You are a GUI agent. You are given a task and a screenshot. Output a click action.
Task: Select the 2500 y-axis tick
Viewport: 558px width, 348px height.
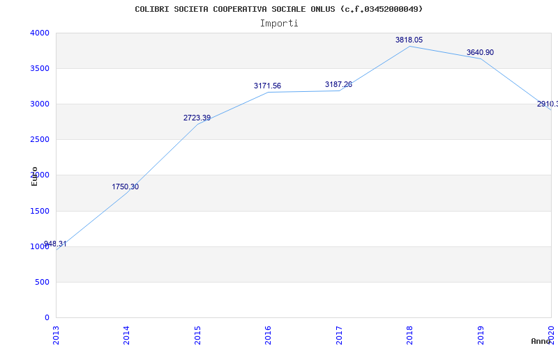point(40,140)
